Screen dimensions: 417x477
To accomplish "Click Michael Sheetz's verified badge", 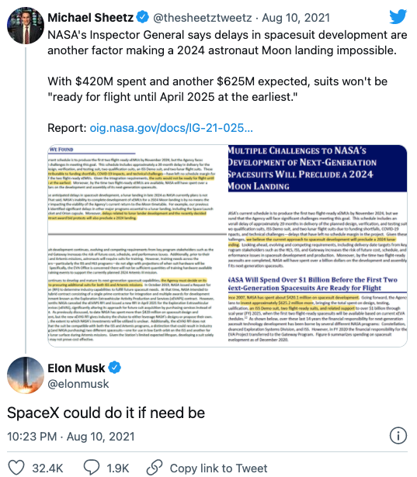I will point(142,17).
